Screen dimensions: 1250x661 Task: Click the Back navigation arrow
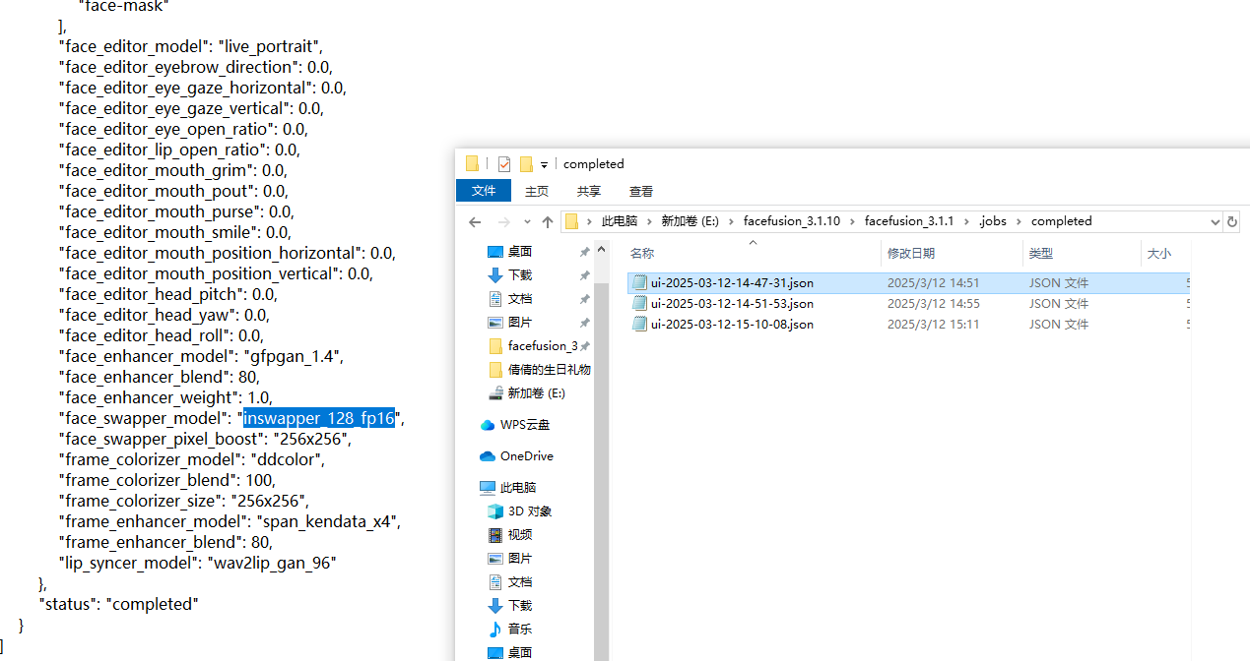(x=475, y=222)
